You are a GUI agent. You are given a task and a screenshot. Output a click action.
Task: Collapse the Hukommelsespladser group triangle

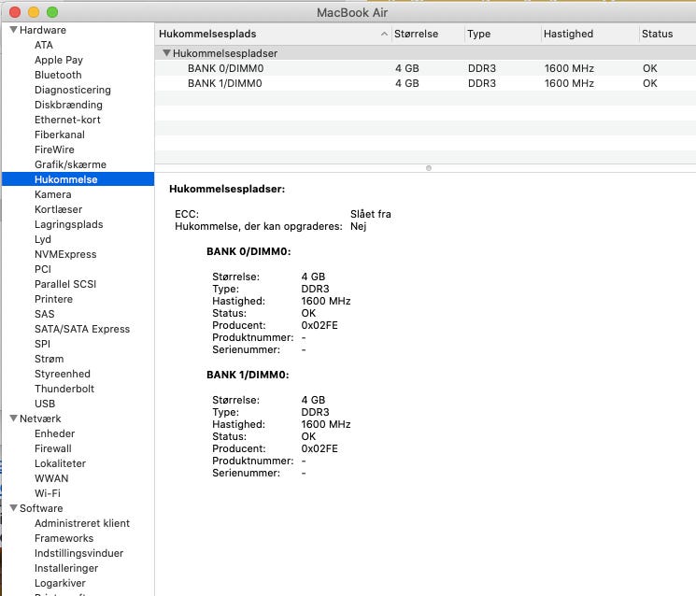tap(166, 53)
